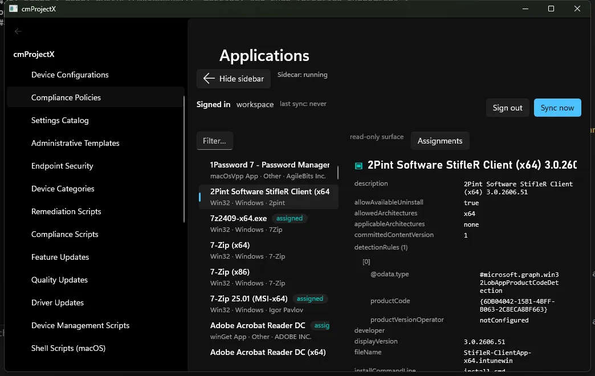
Task: Click the cmProjectX sidebar title
Action: click(34, 54)
